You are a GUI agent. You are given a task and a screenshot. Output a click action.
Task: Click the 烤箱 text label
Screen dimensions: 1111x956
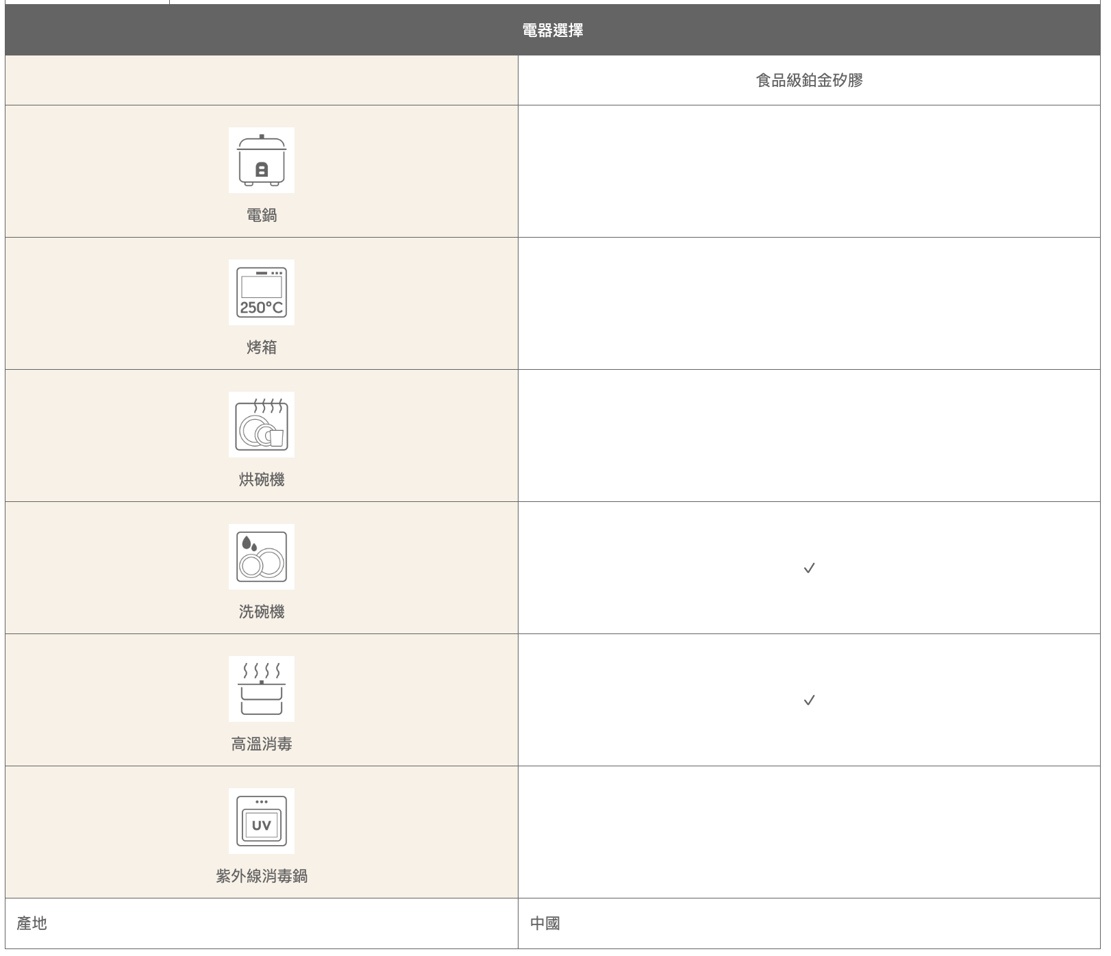click(x=261, y=348)
